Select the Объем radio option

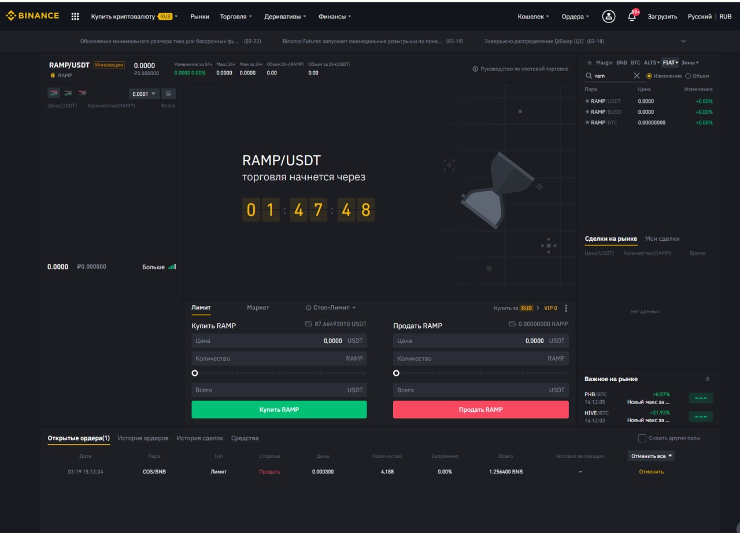688,76
